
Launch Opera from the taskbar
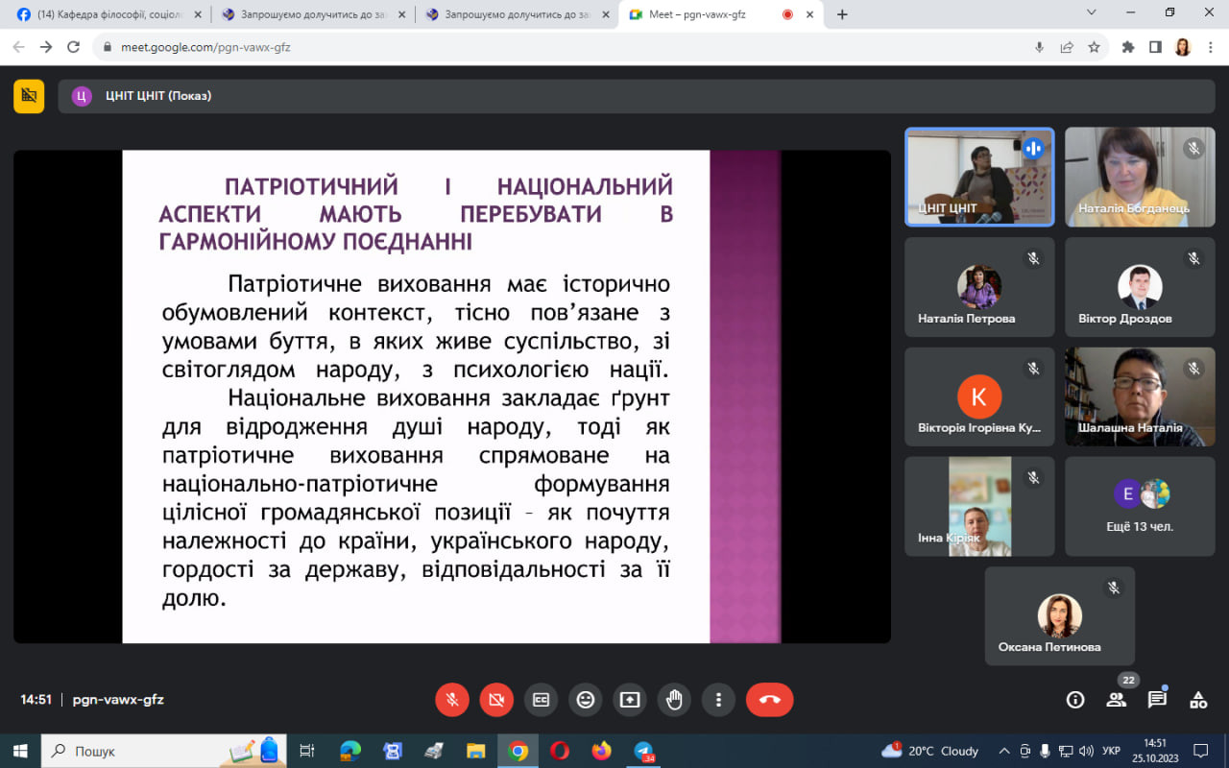pos(560,751)
